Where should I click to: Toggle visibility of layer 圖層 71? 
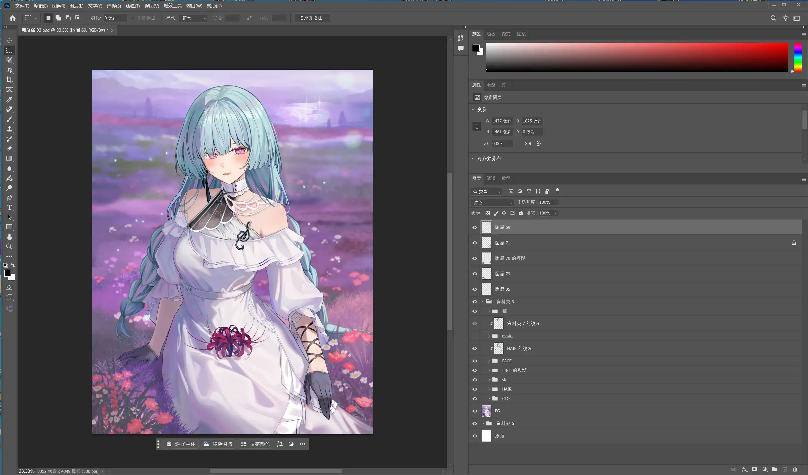click(475, 243)
